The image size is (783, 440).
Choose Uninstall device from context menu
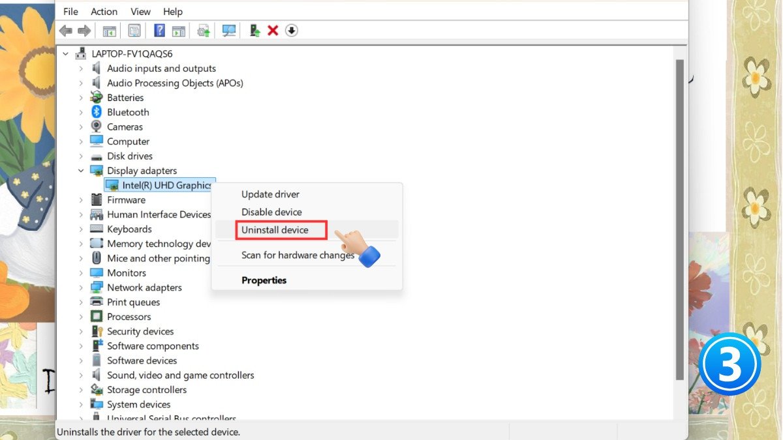pos(275,230)
